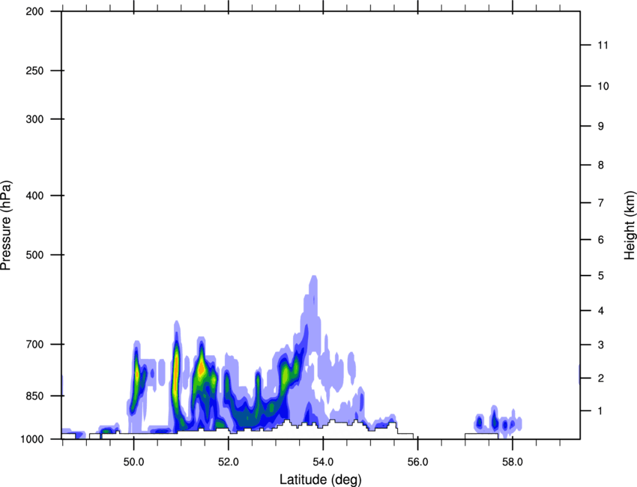Screen dimensions: 637x487
Task: Click the 6 km height label
Action: [x=600, y=240]
